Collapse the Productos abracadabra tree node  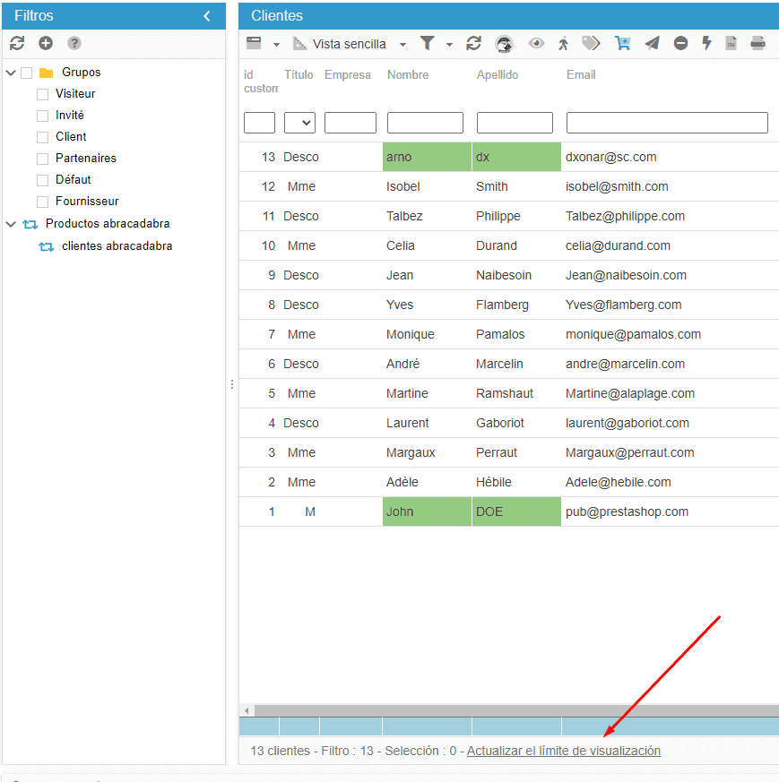(x=11, y=224)
